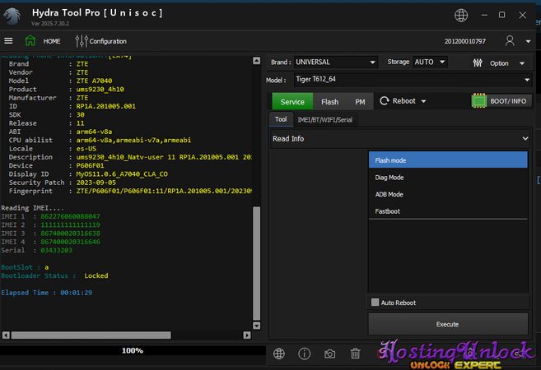Screen dimensions: 541x370
Task: Switch to the Flash tab
Action: pos(329,101)
